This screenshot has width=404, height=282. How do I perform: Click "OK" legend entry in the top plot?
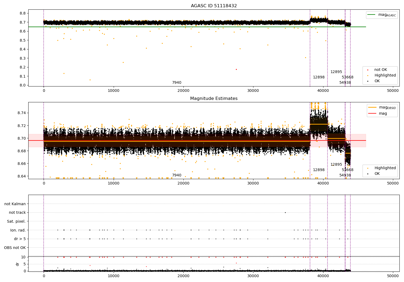pyautogui.click(x=377, y=81)
